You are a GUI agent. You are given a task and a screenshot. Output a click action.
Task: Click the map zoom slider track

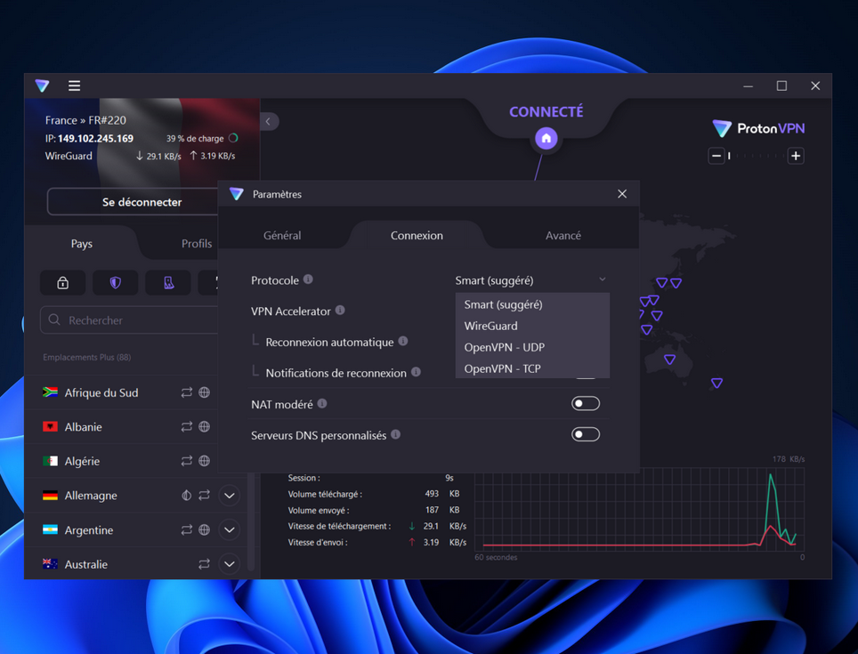(x=756, y=156)
